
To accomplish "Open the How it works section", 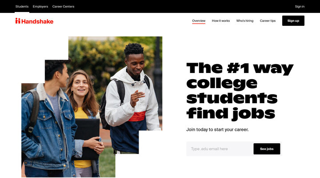I will (x=221, y=20).
